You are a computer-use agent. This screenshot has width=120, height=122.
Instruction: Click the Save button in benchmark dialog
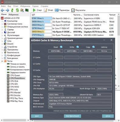[x=37, y=116]
